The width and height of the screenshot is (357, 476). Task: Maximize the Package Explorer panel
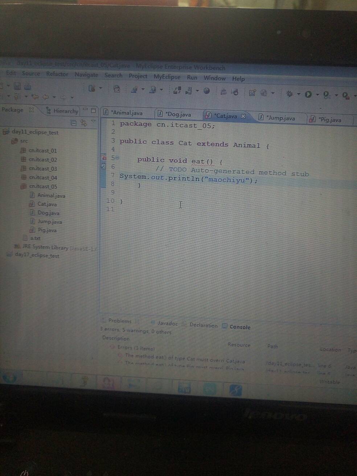(x=93, y=110)
